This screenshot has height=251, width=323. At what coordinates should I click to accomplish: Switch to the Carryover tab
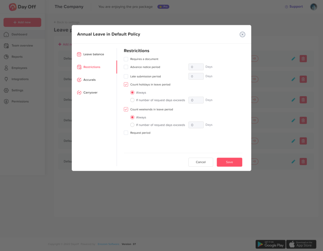click(91, 92)
